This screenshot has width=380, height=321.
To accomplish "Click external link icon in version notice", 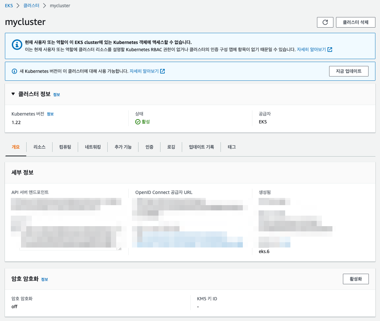I will (163, 71).
